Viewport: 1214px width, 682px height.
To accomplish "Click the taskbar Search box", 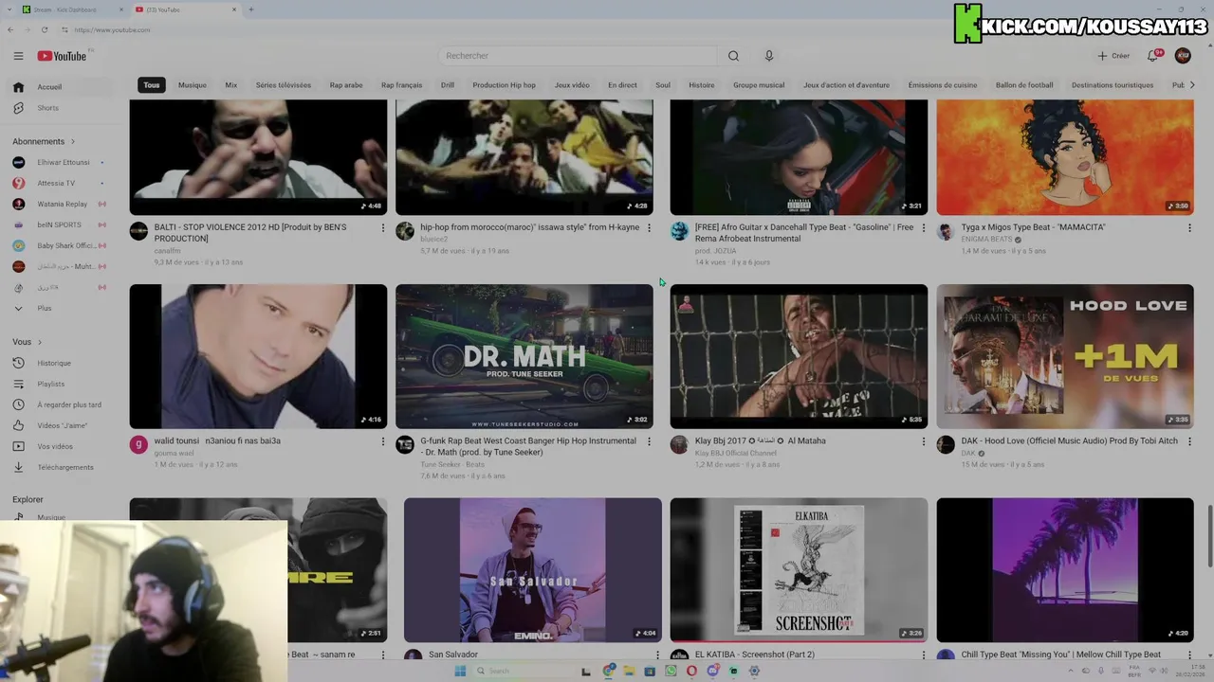I will pos(524,671).
